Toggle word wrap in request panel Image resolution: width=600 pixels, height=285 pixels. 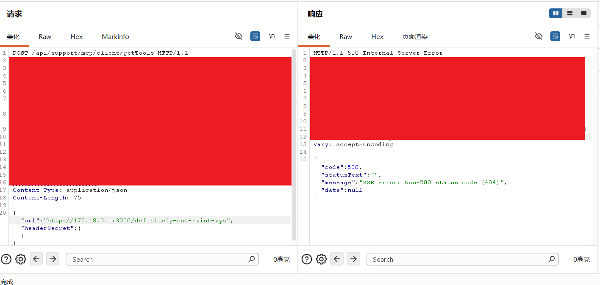pos(255,36)
